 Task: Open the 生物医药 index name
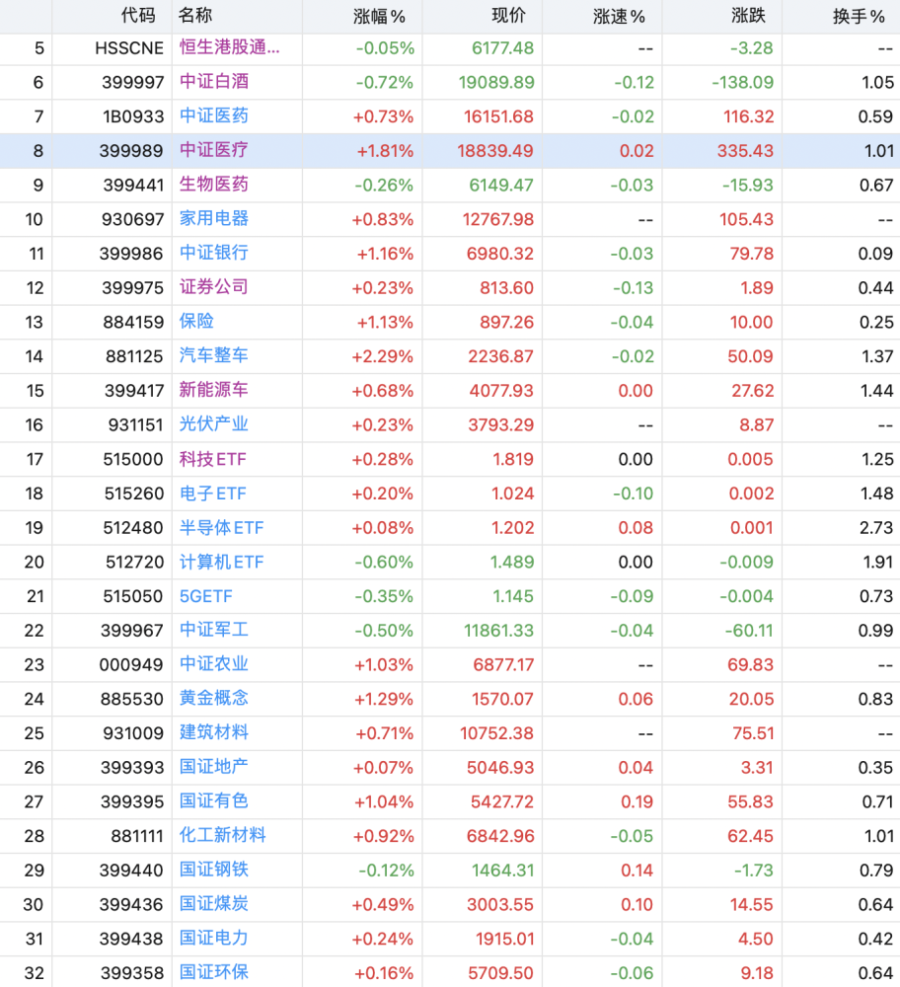(214, 186)
